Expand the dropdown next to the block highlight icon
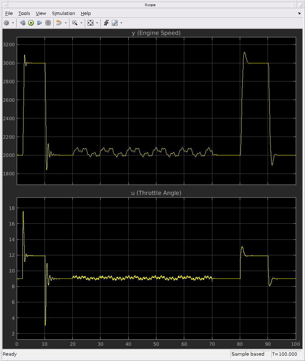 coord(66,23)
